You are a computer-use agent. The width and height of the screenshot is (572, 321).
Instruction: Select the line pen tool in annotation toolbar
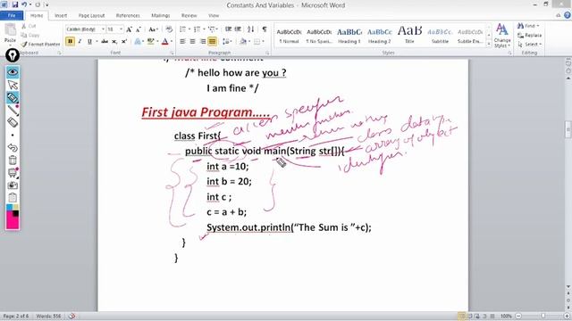pyautogui.click(x=13, y=110)
